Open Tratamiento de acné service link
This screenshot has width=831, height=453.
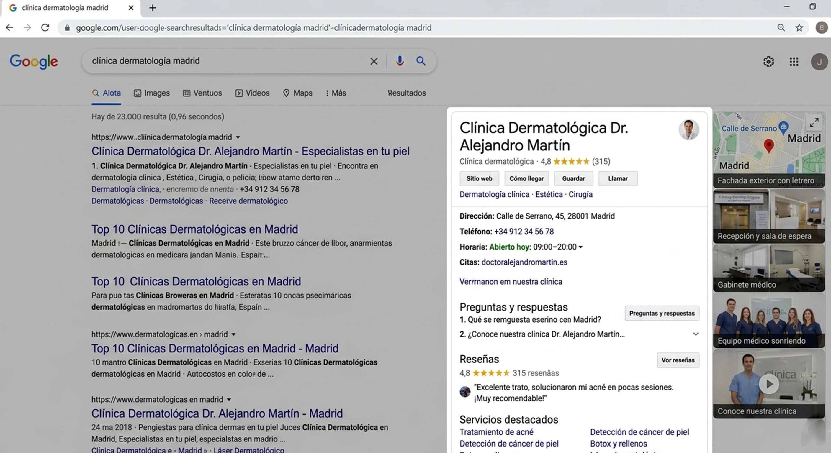[x=496, y=432]
